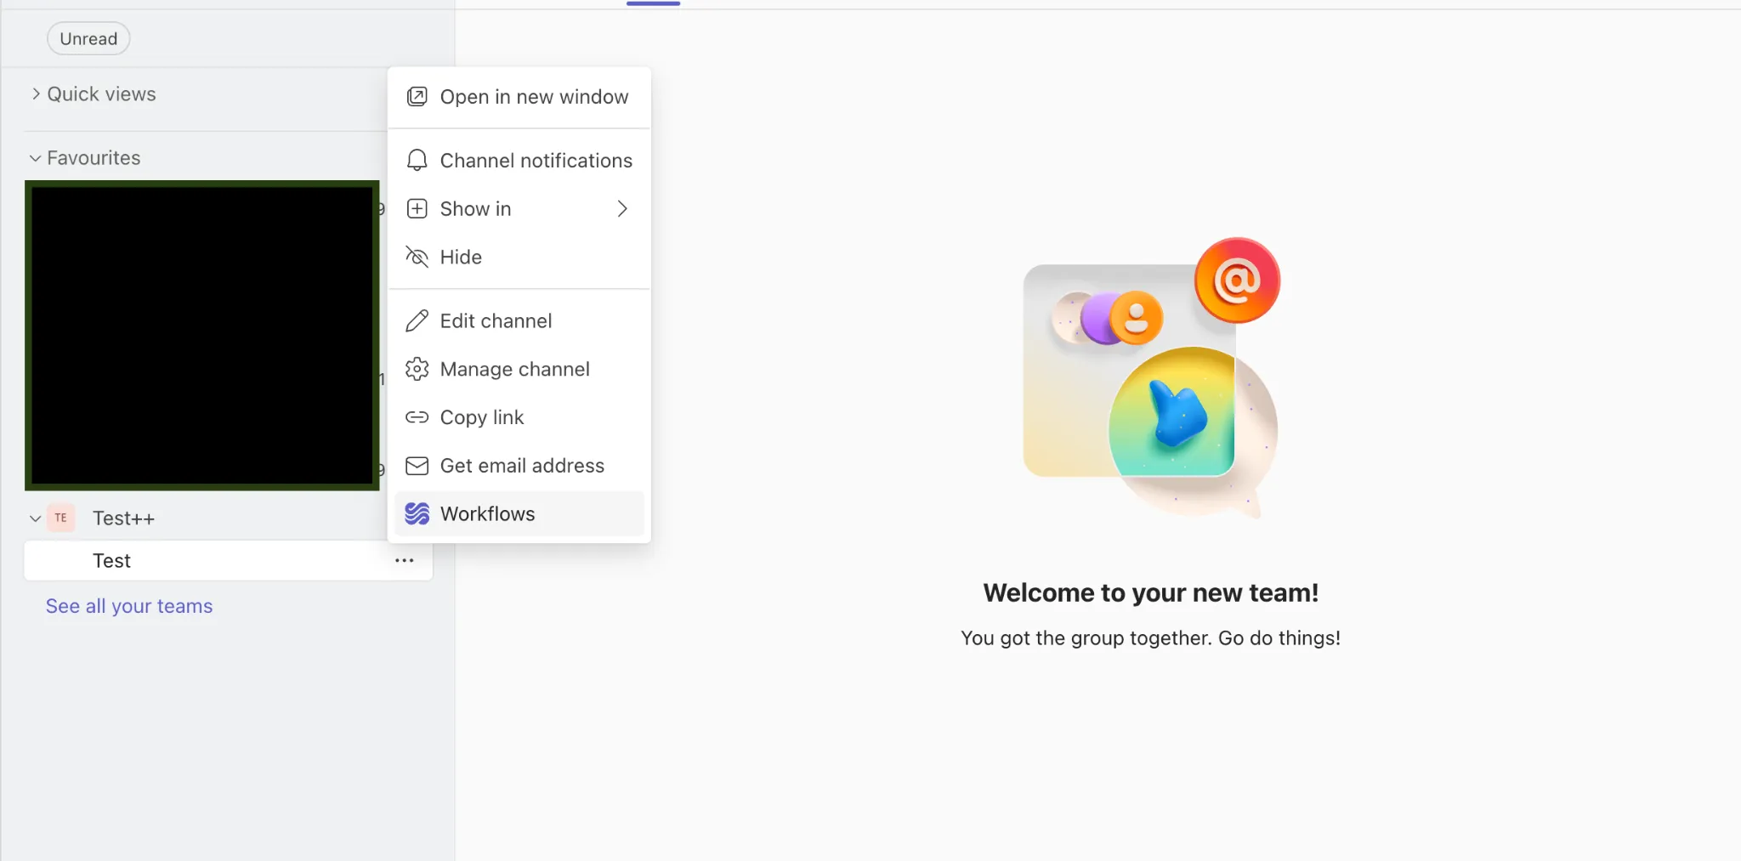The image size is (1741, 861).
Task: Choose Get email address option
Action: point(519,466)
